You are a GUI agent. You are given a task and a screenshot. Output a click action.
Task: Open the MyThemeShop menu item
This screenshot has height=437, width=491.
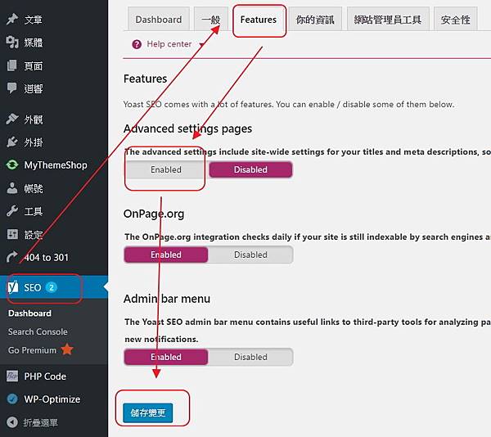click(54, 165)
